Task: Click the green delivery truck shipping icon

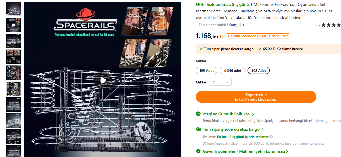Action: tap(198, 129)
